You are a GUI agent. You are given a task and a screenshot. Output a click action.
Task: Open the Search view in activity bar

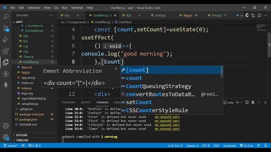click(6, 16)
